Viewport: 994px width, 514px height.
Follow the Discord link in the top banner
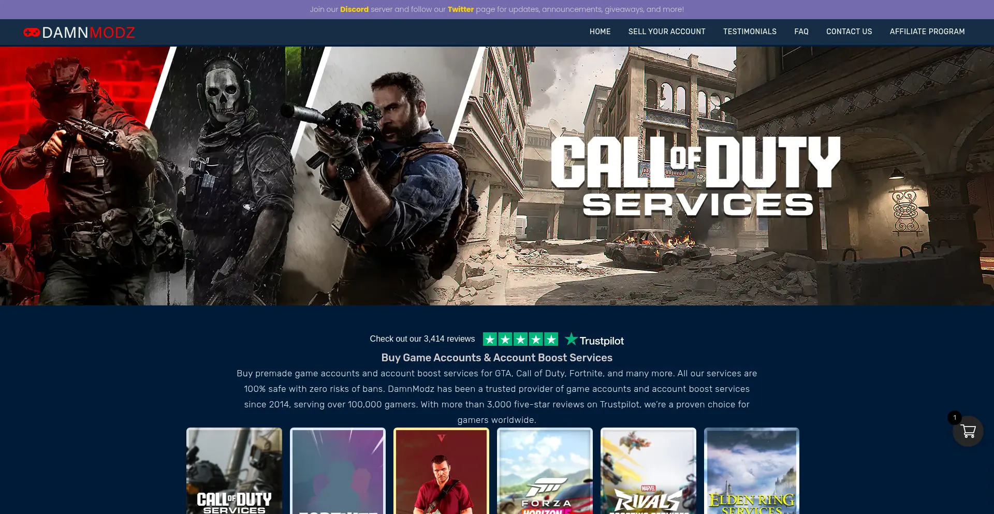point(354,9)
